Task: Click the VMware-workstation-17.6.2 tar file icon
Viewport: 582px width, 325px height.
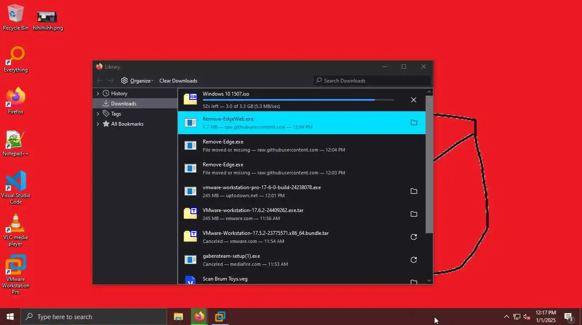Action: [190, 213]
